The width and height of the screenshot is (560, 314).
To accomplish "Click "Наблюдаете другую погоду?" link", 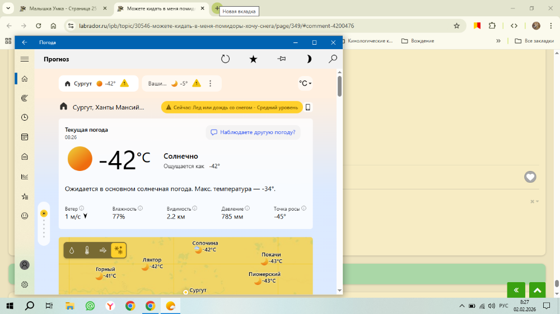I will coord(253,132).
